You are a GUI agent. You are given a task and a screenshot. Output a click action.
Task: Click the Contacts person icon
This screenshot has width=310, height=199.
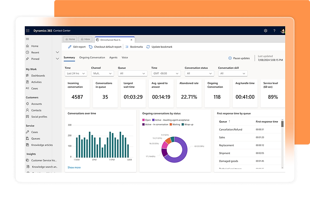coord(28,110)
